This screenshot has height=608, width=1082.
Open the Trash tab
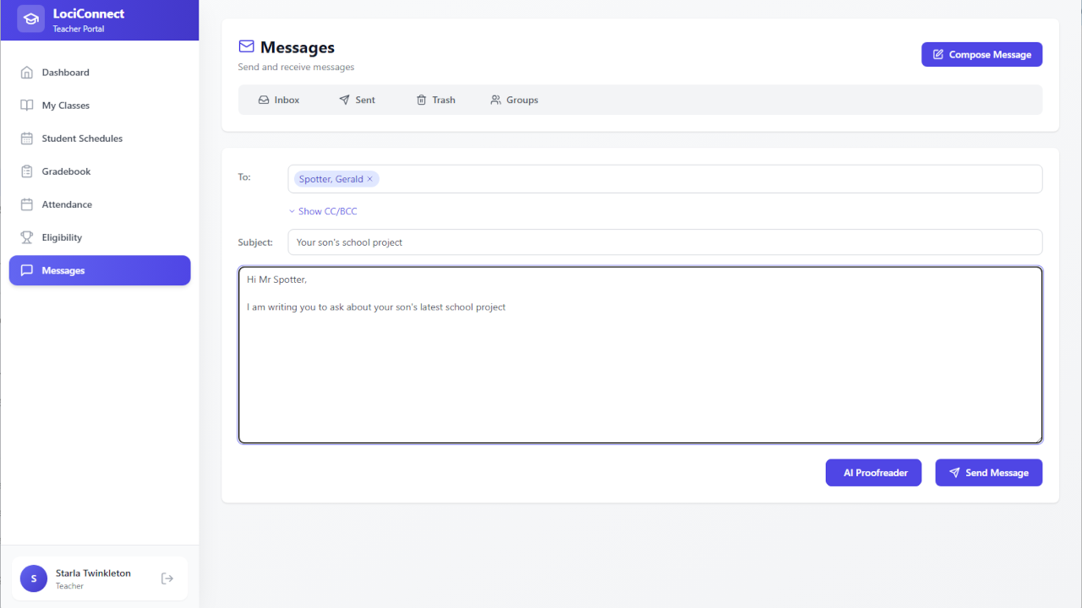435,100
